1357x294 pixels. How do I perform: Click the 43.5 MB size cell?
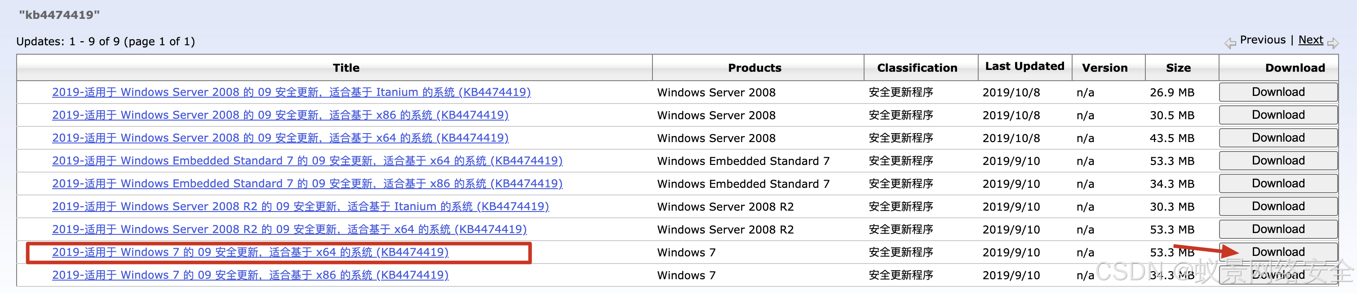point(1172,138)
